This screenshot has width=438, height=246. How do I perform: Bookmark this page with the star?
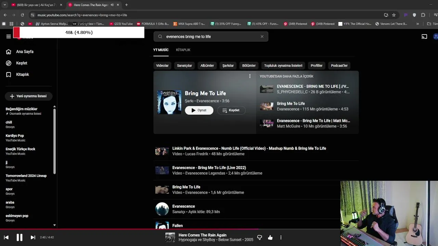pyautogui.click(x=394, y=15)
